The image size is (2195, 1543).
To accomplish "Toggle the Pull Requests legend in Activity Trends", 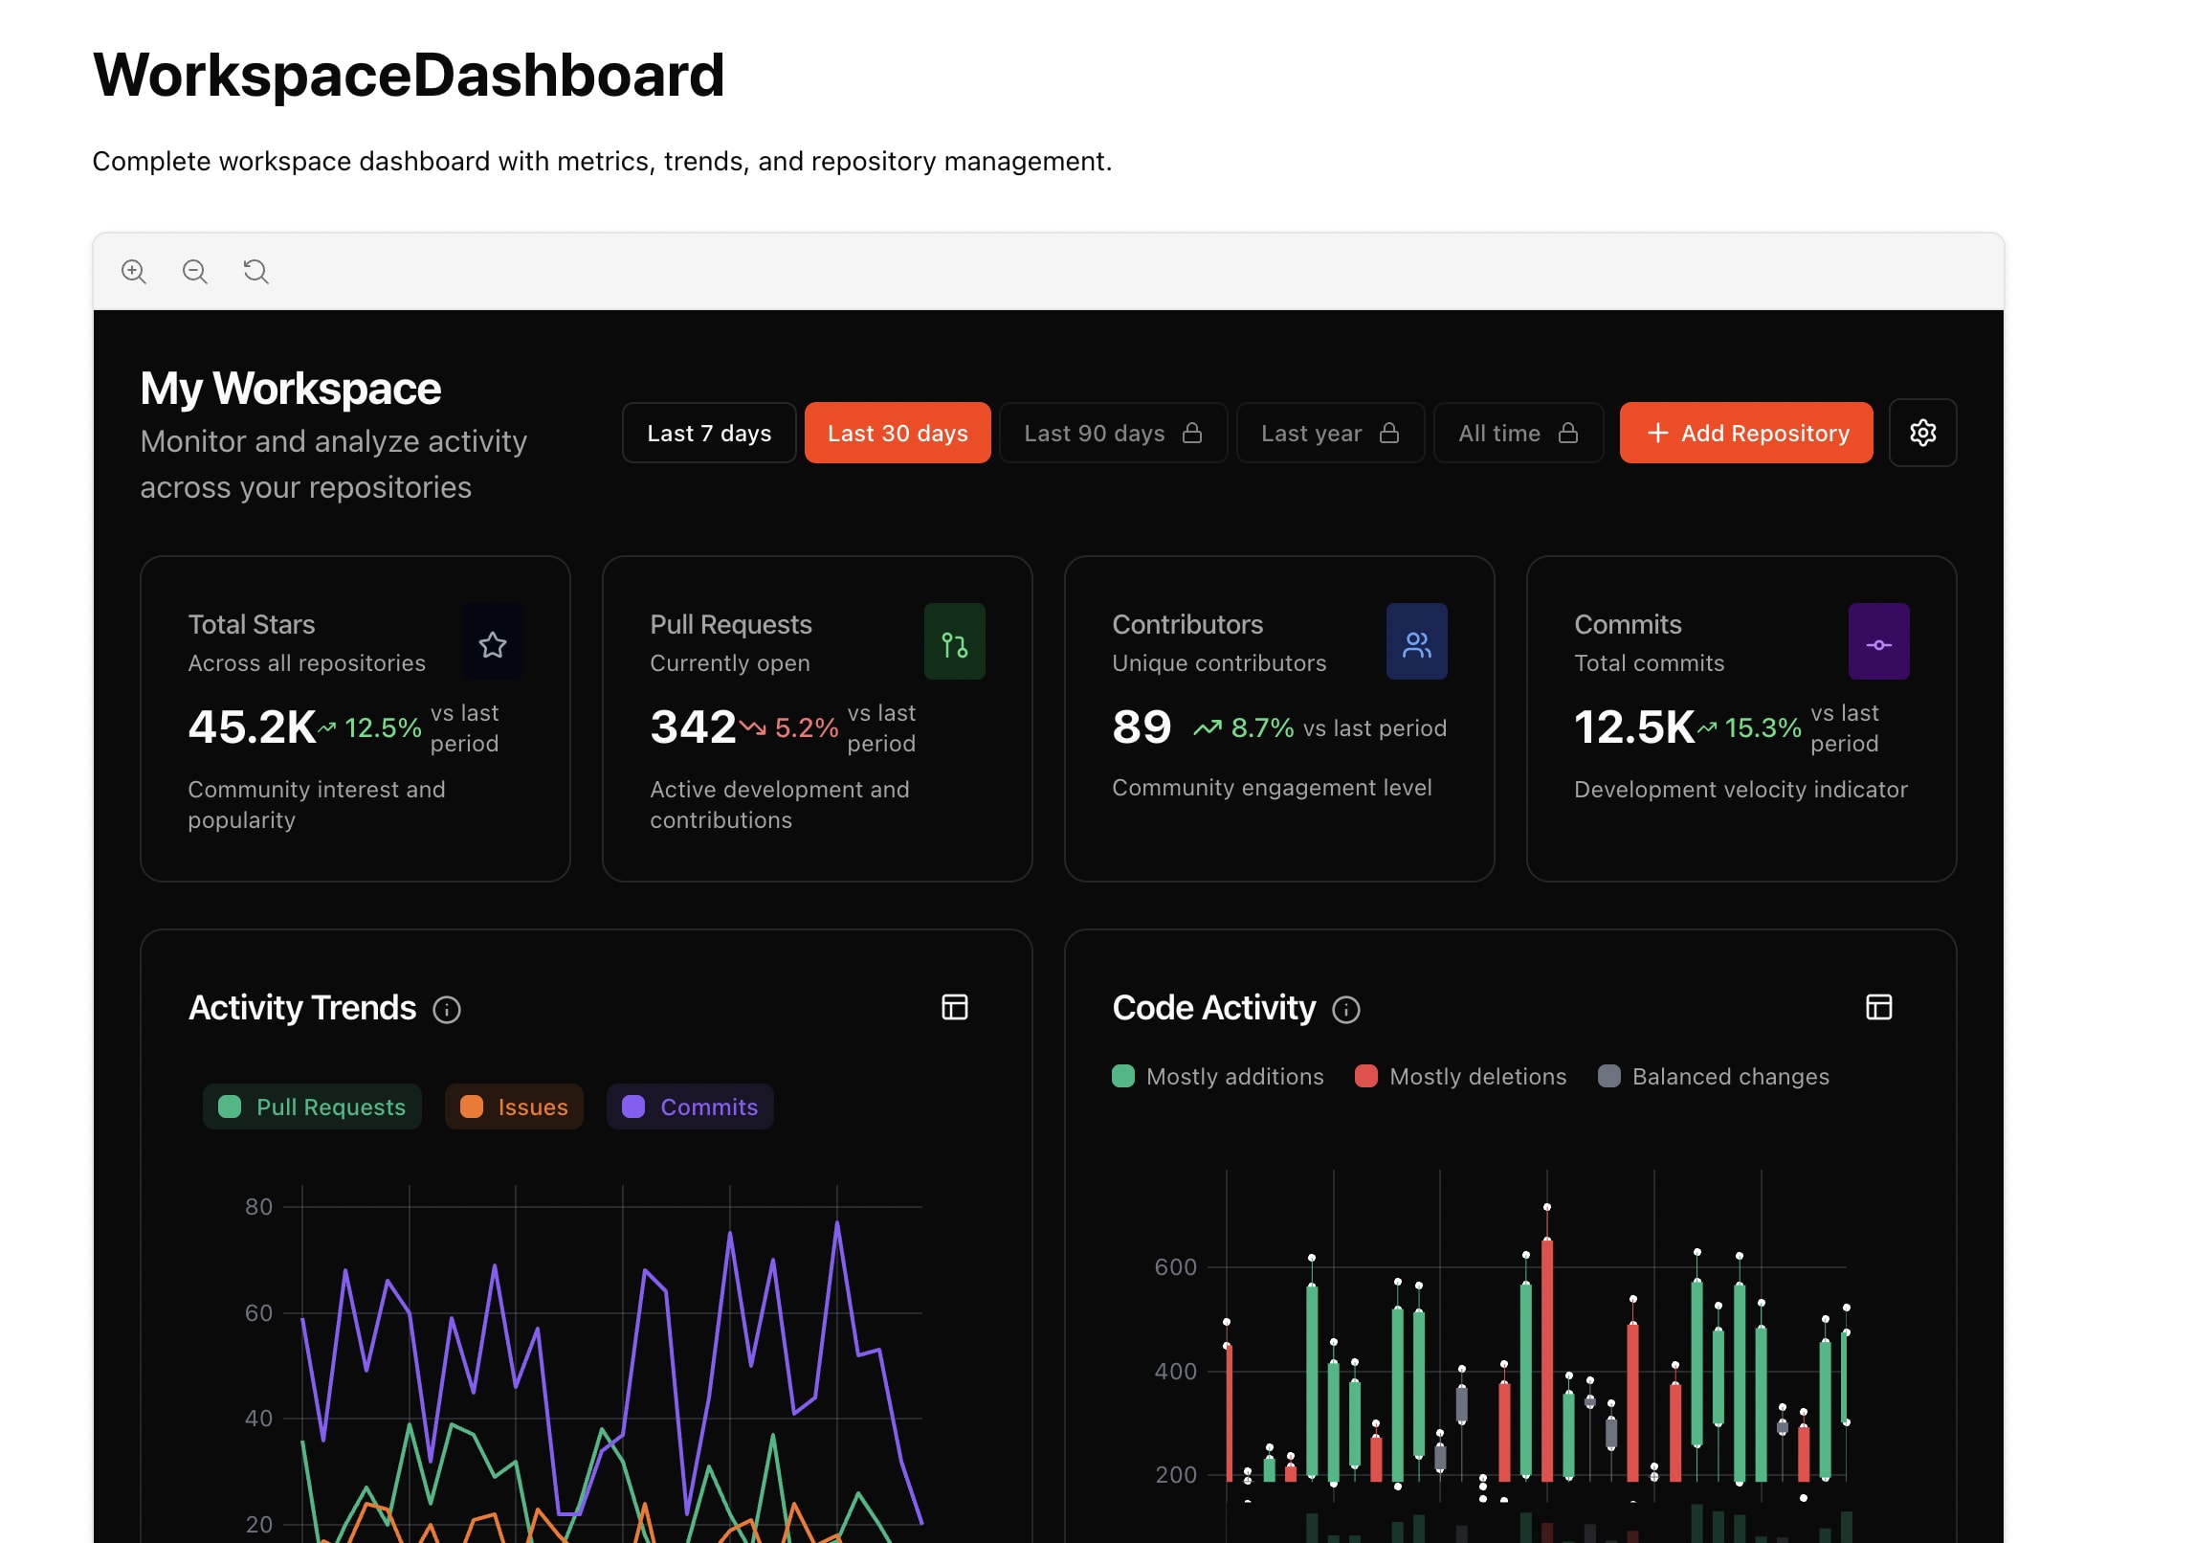I will [311, 1107].
